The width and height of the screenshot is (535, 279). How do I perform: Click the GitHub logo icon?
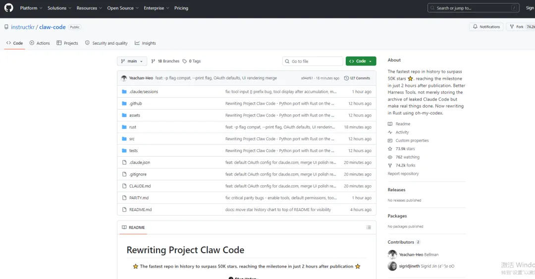9,8
